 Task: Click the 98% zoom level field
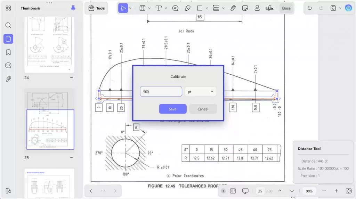pyautogui.click(x=309, y=191)
